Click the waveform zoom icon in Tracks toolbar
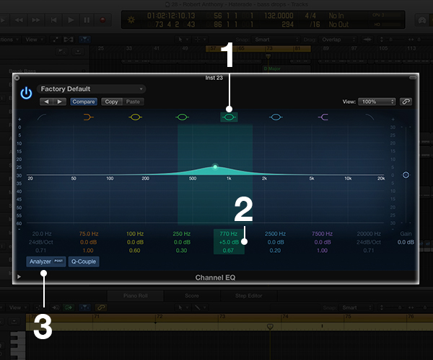The height and width of the screenshot is (360, 433). tap(367, 40)
